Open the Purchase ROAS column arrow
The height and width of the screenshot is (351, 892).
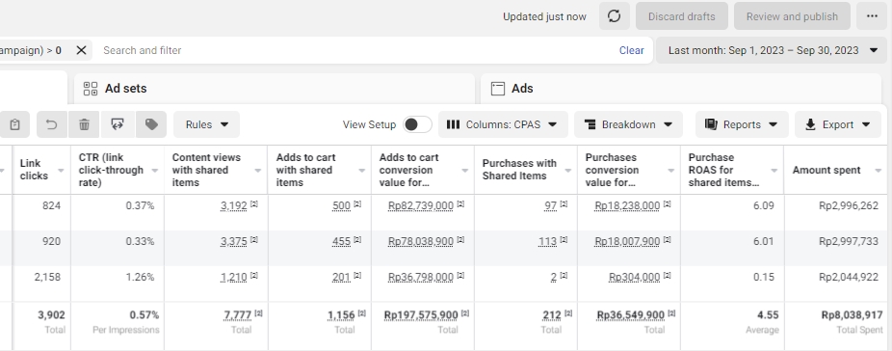(x=774, y=171)
